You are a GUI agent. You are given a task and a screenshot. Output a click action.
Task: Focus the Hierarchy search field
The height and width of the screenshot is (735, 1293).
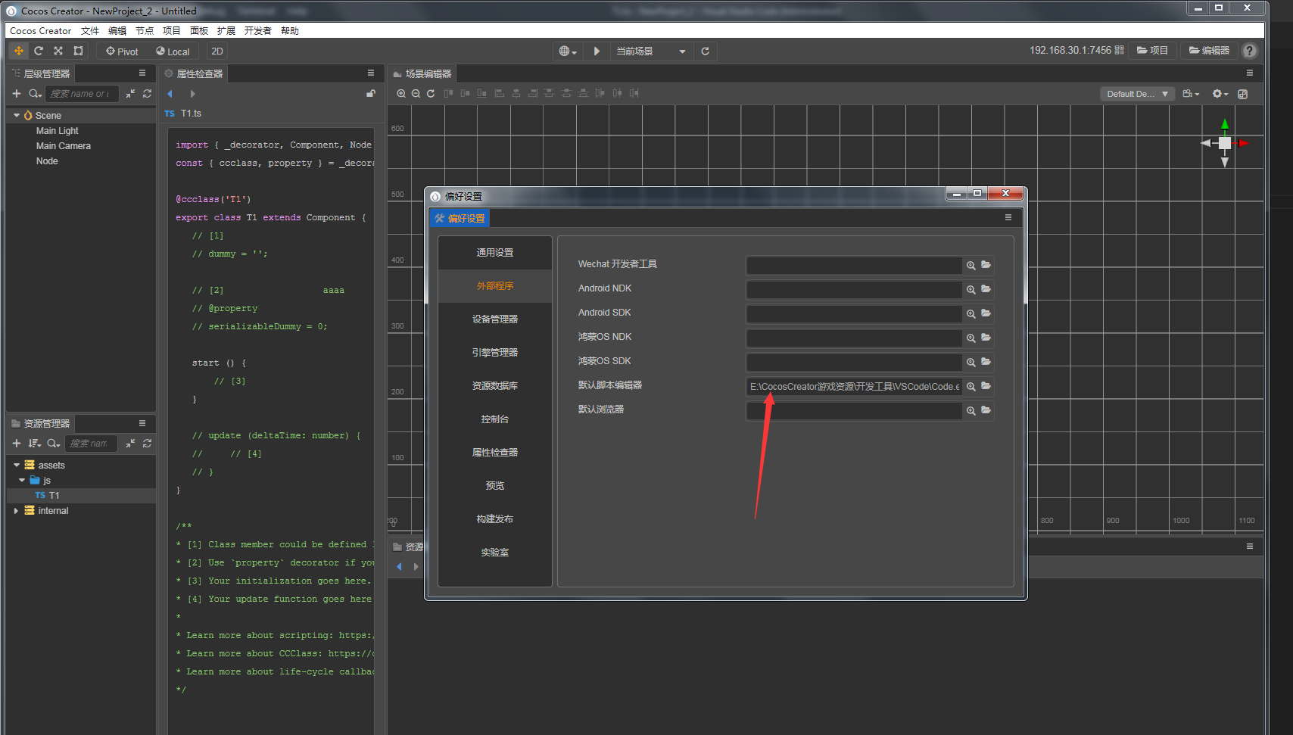(82, 94)
